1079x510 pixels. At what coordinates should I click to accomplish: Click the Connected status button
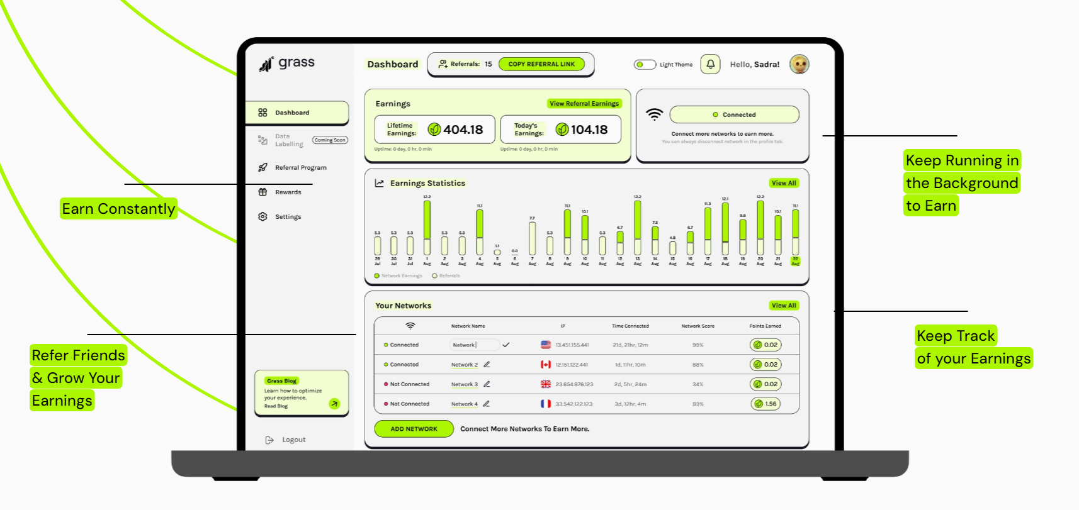pyautogui.click(x=735, y=115)
